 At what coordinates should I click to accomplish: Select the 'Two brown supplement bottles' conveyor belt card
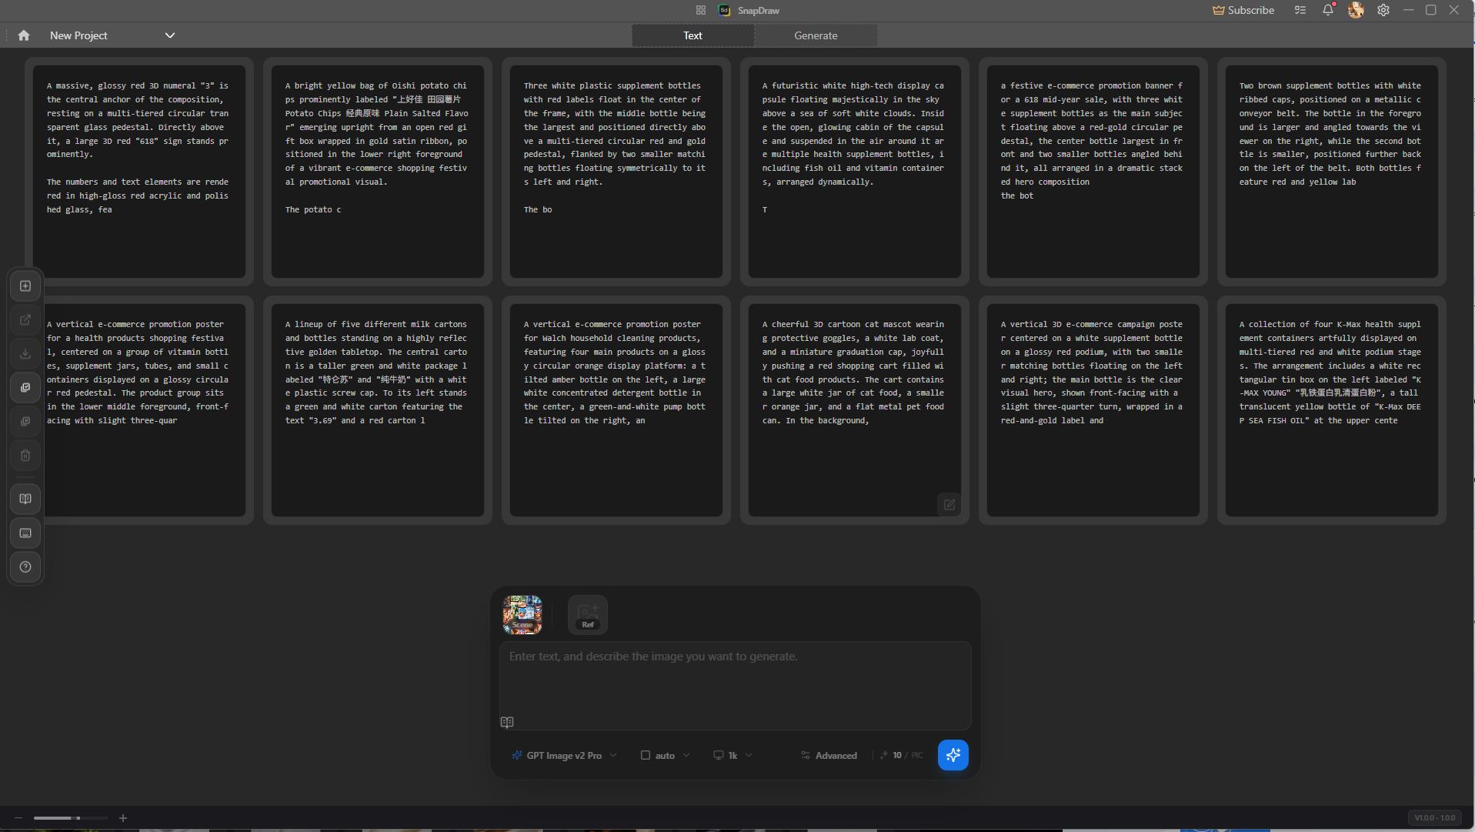coord(1332,172)
